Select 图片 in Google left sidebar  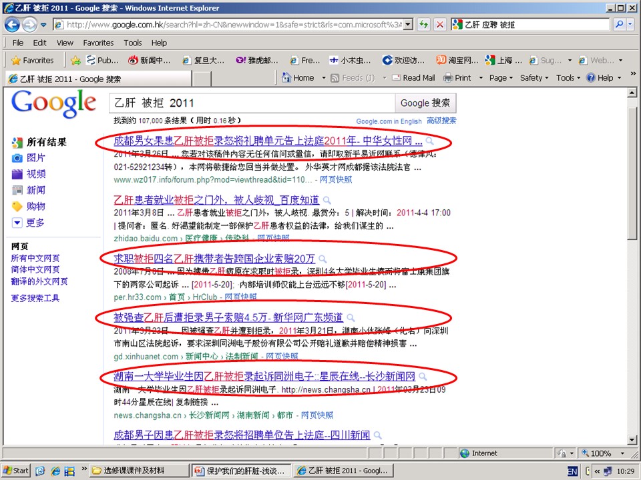36,158
